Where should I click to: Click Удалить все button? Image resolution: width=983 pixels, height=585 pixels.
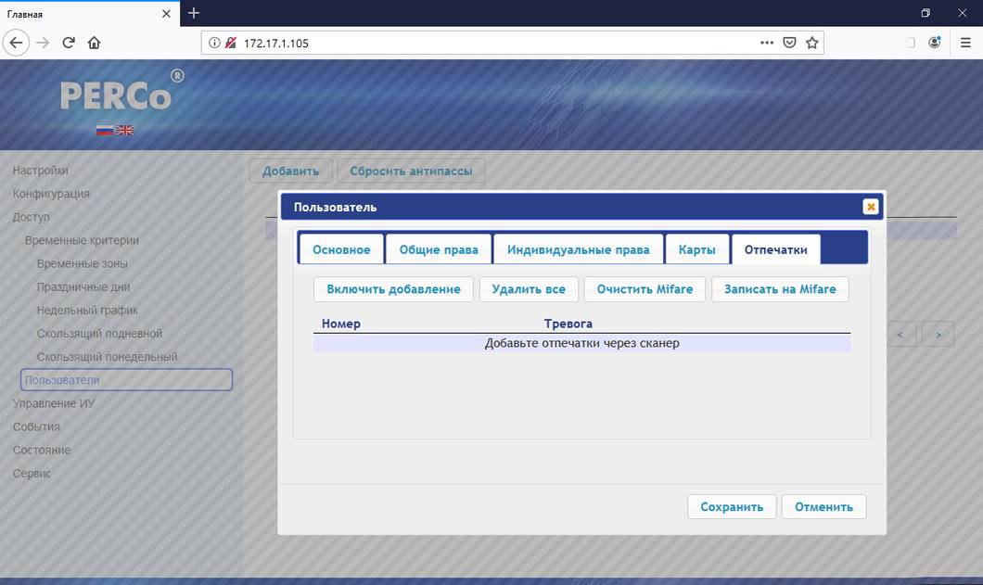click(529, 289)
